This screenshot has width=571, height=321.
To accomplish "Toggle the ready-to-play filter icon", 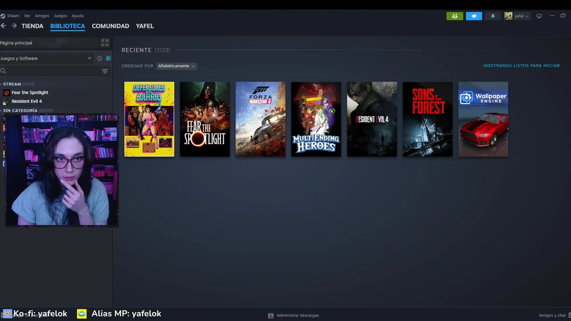I will 108,58.
